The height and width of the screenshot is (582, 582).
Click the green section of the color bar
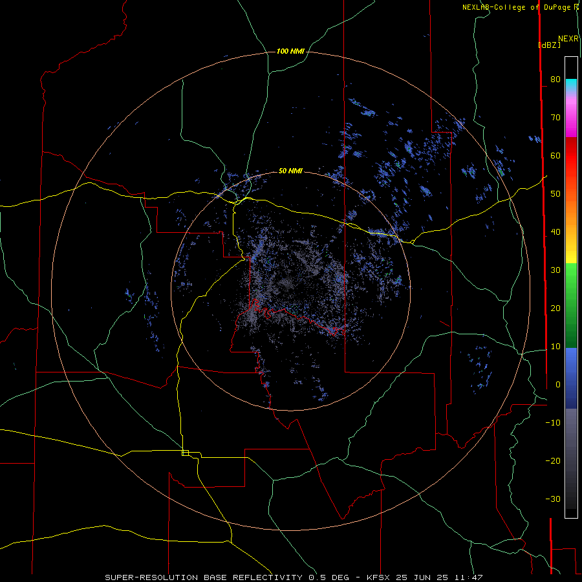pyautogui.click(x=571, y=305)
